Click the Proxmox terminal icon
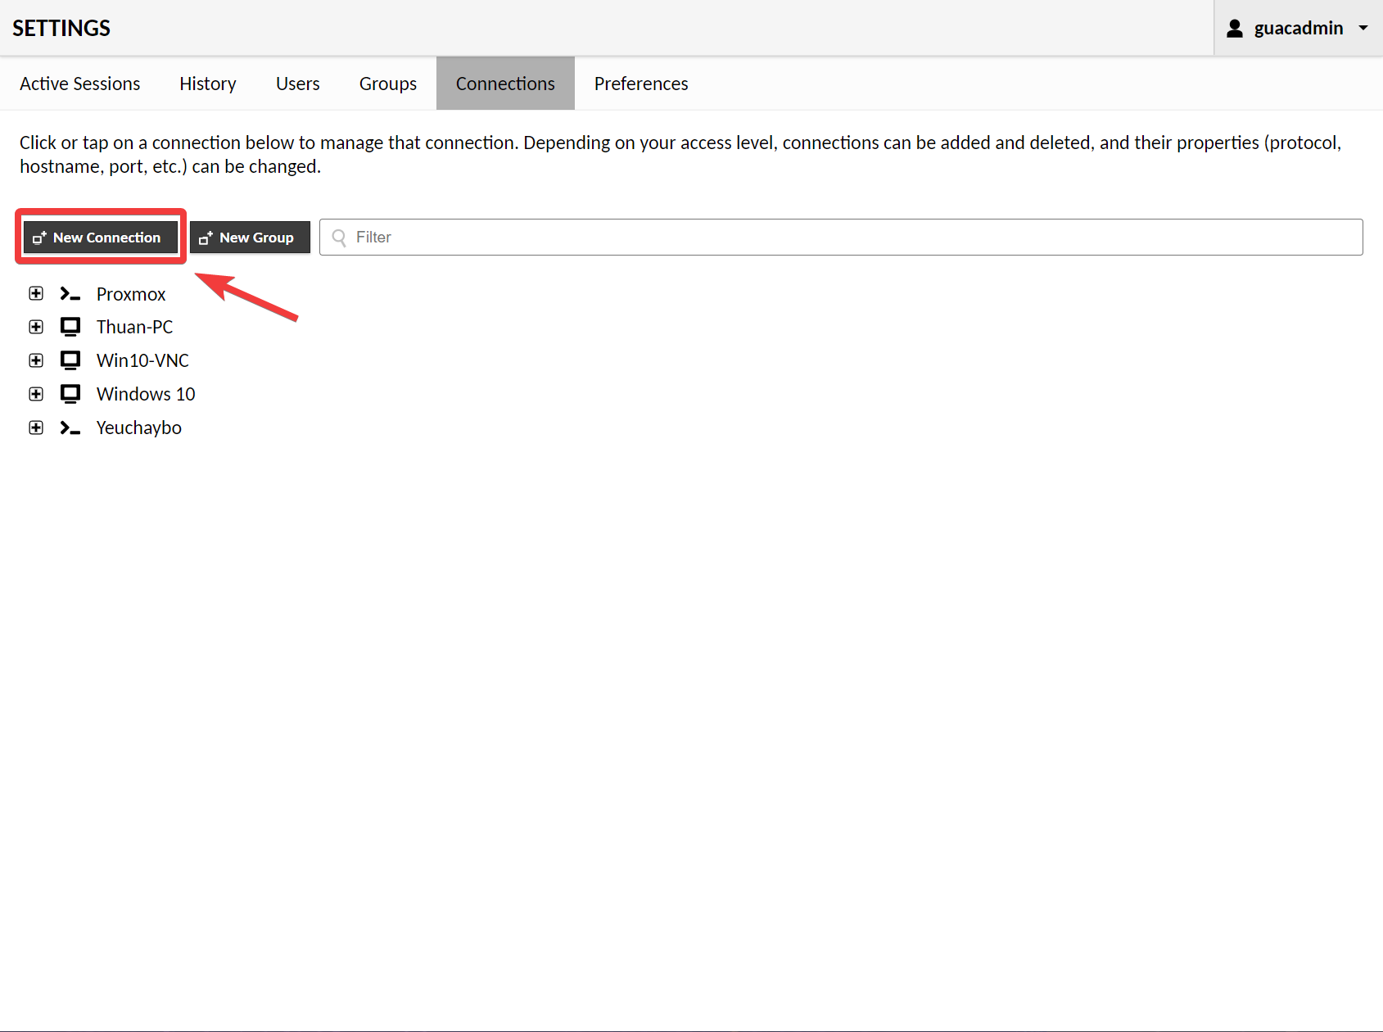The width and height of the screenshot is (1383, 1032). click(x=70, y=294)
